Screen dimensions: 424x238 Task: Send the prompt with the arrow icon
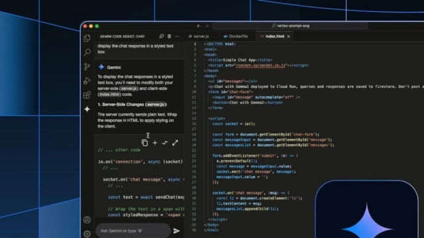[x=177, y=231]
